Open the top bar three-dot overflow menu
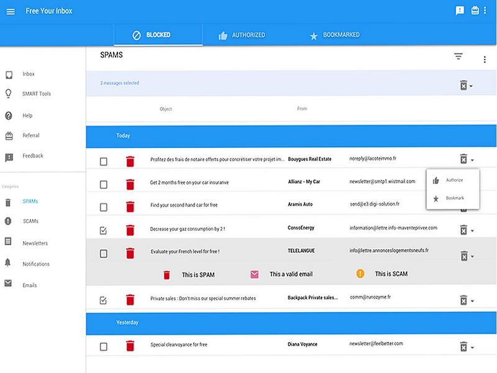497x373 pixels. click(x=485, y=11)
